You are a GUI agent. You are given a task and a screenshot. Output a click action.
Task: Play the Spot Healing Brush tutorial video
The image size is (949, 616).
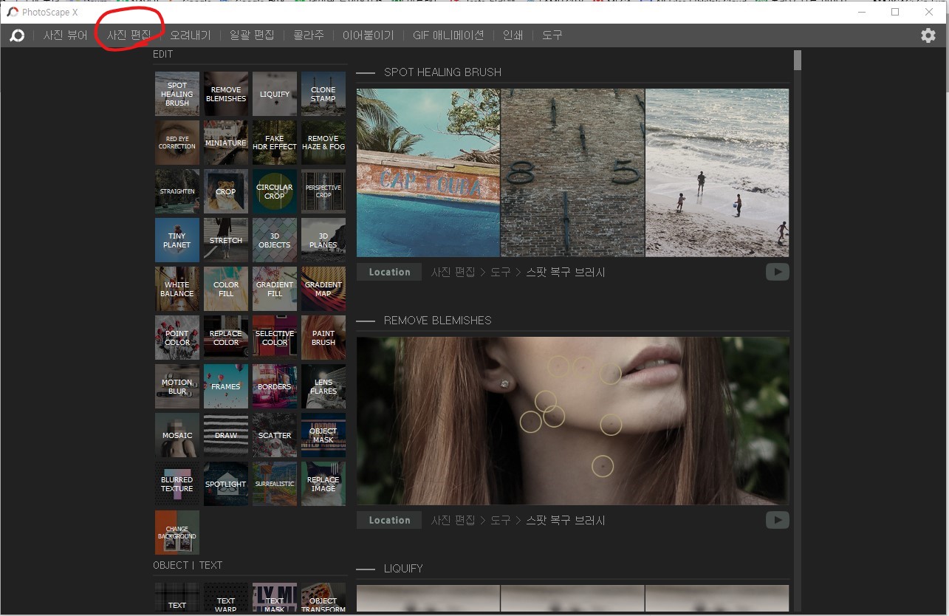pyautogui.click(x=777, y=272)
